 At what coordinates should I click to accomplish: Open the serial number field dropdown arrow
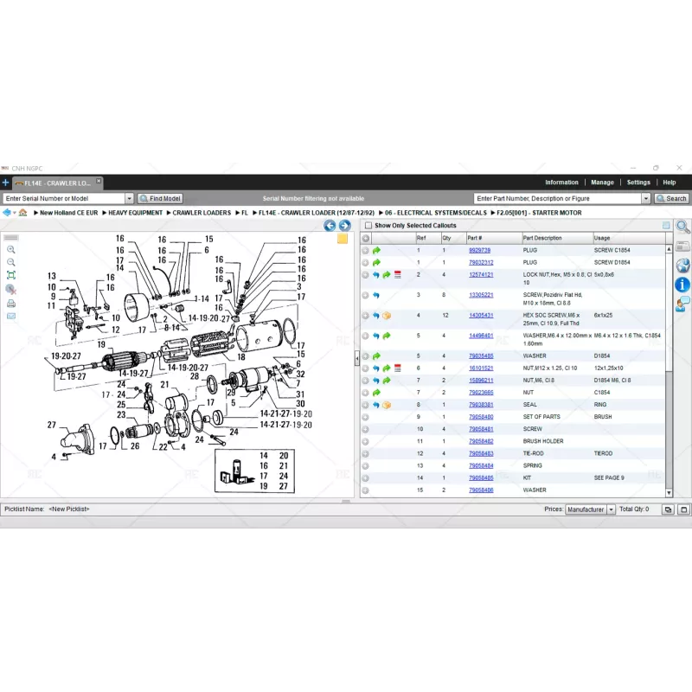(x=129, y=198)
